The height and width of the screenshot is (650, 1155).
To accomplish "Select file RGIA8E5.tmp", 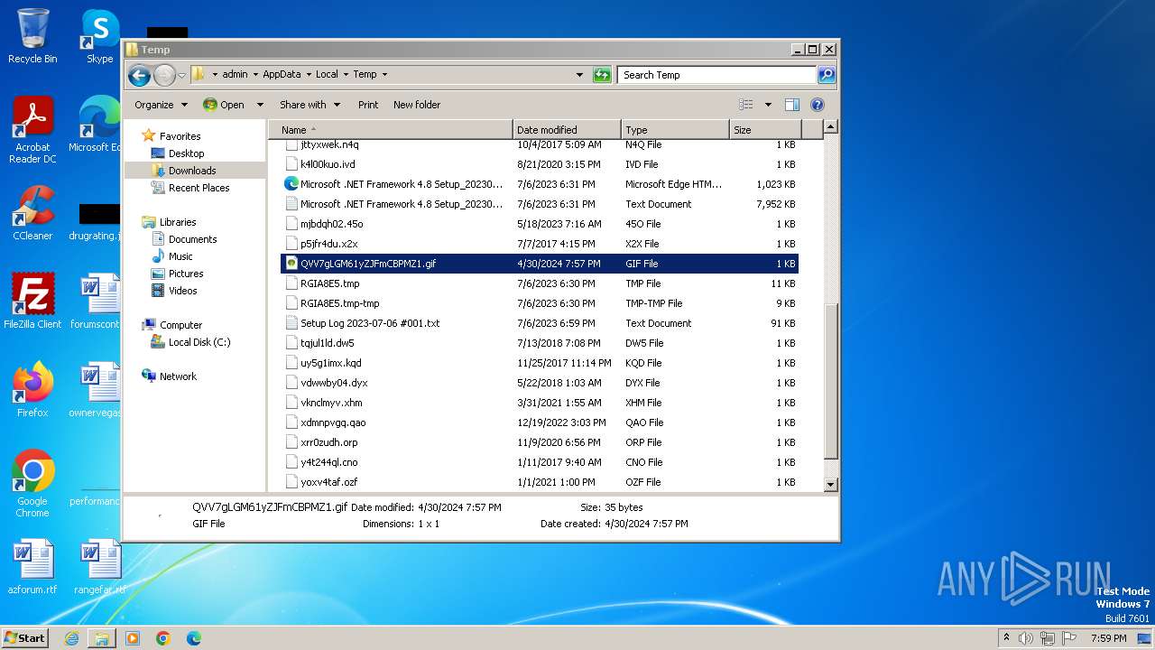I will tap(540, 283).
